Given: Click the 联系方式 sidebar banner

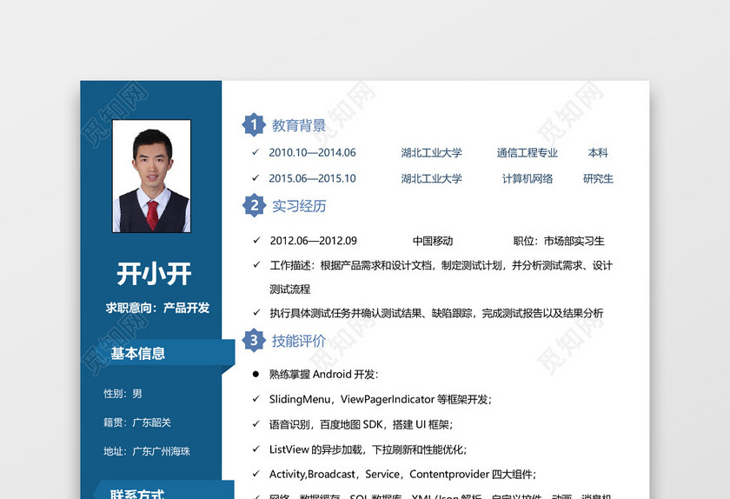Looking at the screenshot, I should coord(163,490).
